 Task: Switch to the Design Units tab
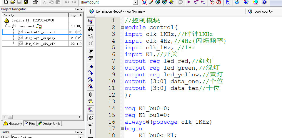click(x=50, y=123)
